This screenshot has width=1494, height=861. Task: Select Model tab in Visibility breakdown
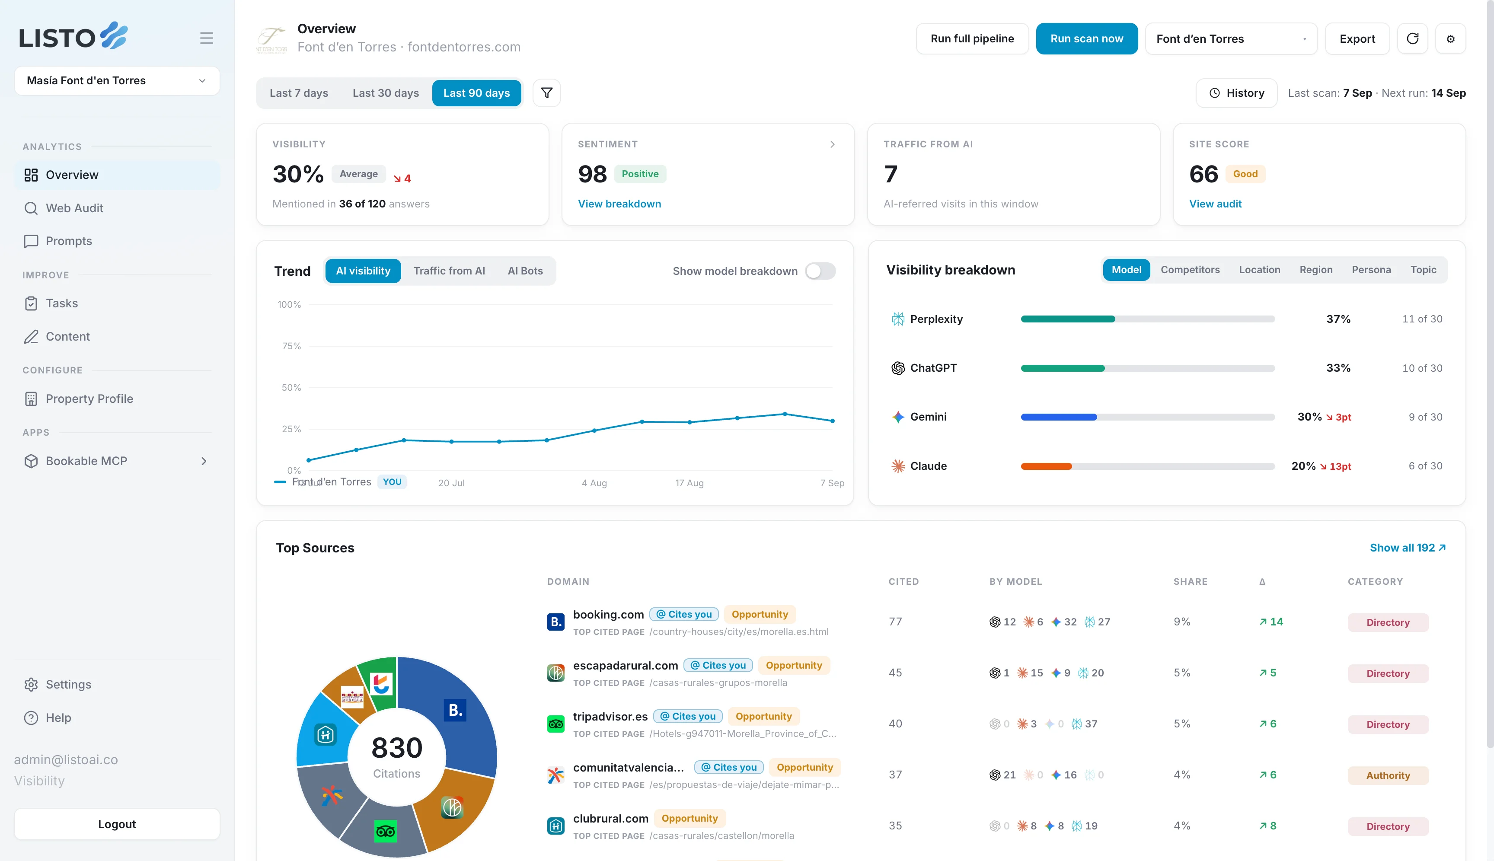(1126, 270)
